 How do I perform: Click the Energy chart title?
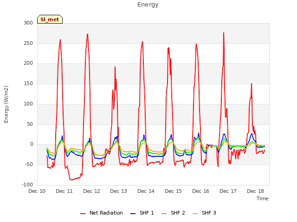[x=148, y=5]
